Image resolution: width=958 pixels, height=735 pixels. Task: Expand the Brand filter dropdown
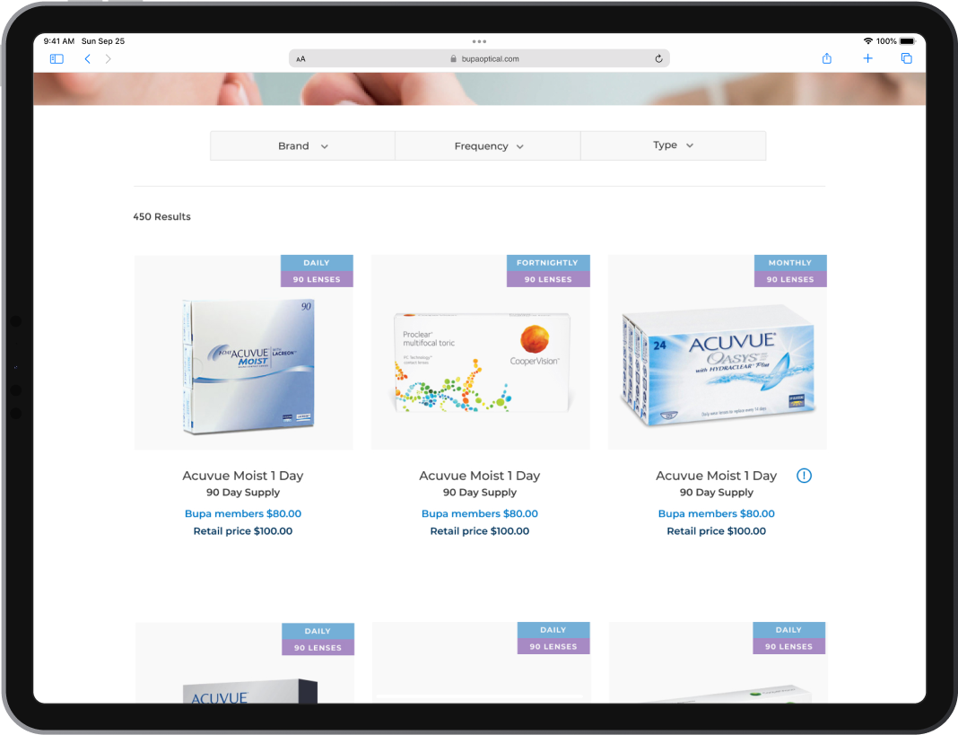click(x=302, y=146)
